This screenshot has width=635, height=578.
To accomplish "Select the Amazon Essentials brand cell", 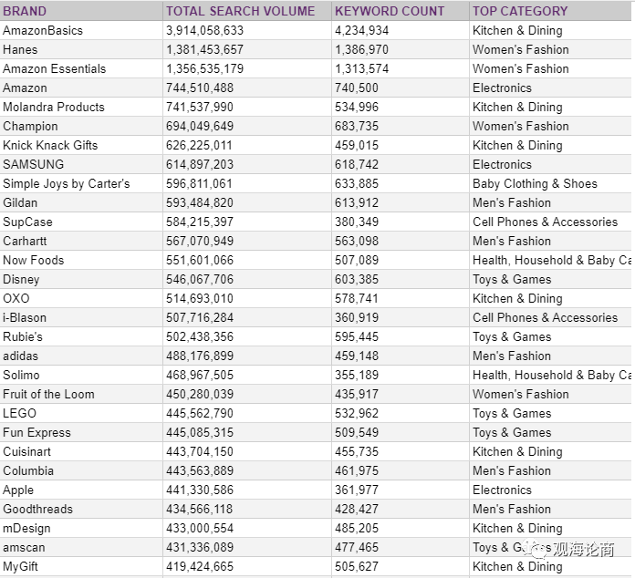I will pyautogui.click(x=81, y=68).
